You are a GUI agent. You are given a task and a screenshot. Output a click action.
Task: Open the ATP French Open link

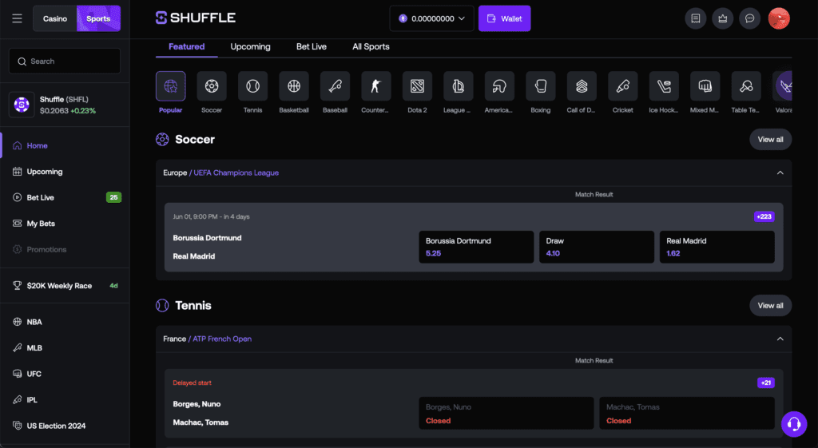(x=222, y=339)
